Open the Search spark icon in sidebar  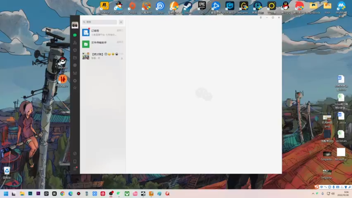coord(75,88)
